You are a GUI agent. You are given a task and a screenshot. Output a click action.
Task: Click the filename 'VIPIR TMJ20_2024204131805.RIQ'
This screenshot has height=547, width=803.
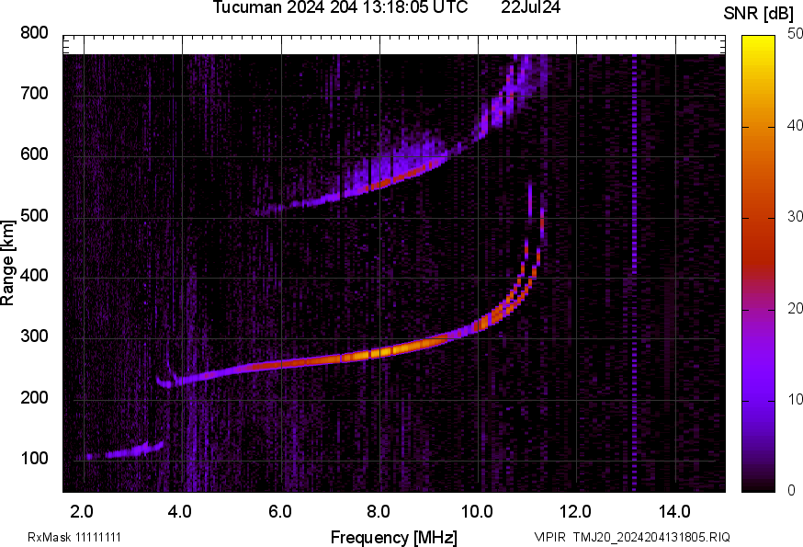coord(632,538)
